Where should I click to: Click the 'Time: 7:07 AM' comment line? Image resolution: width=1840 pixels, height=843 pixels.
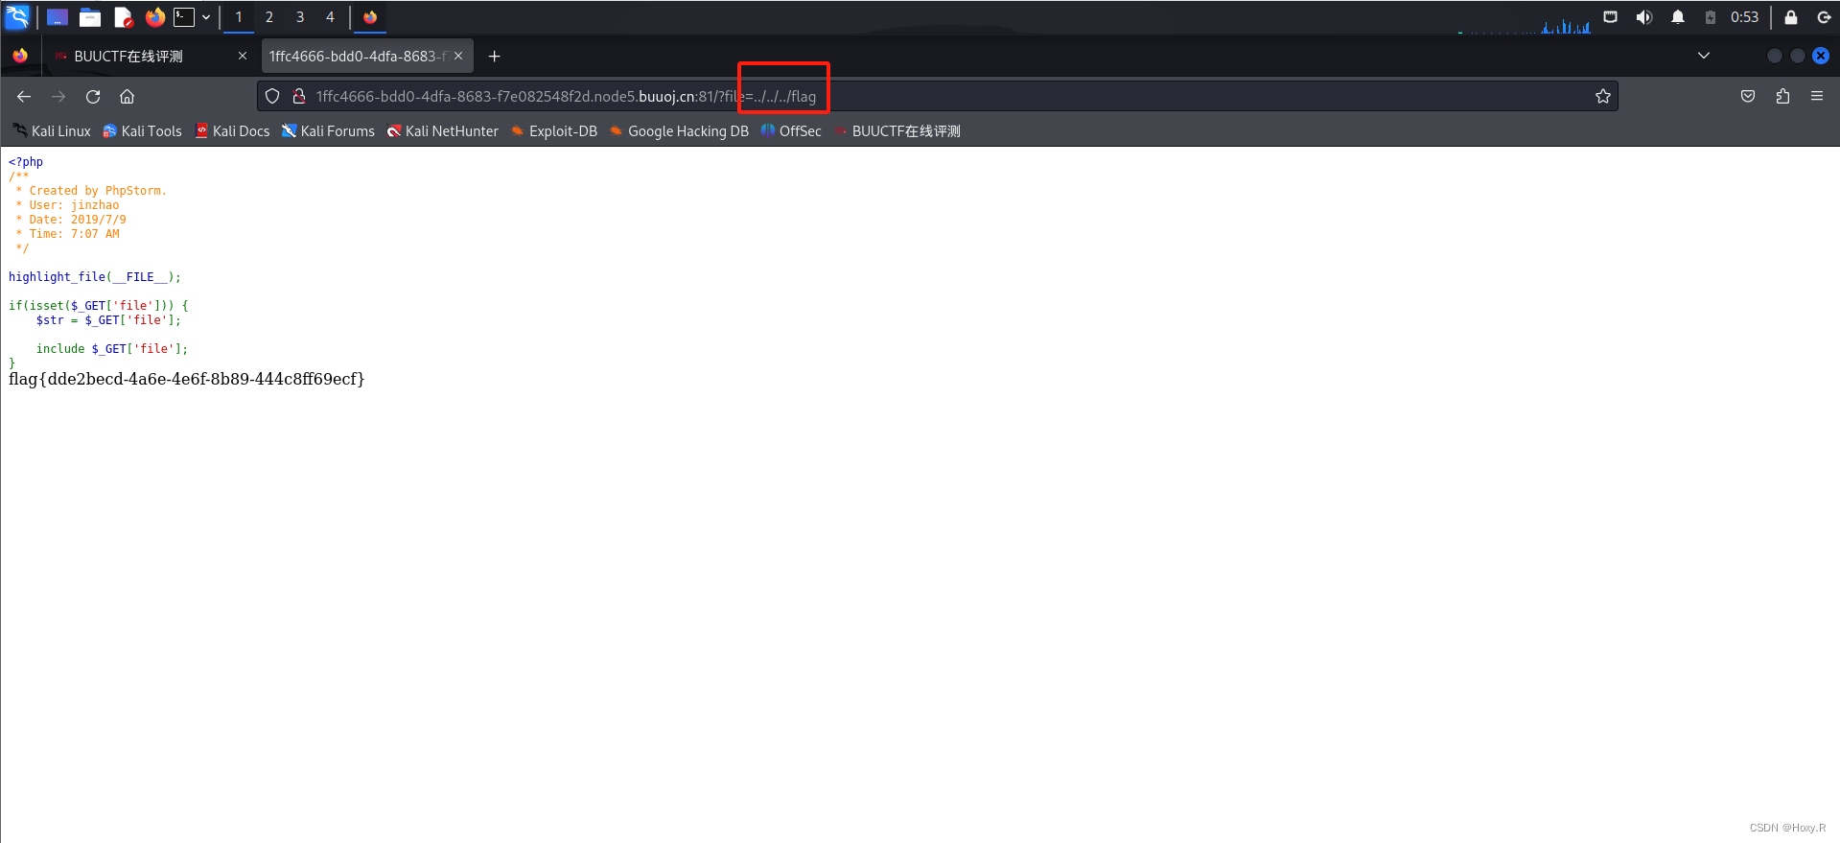pyautogui.click(x=68, y=234)
